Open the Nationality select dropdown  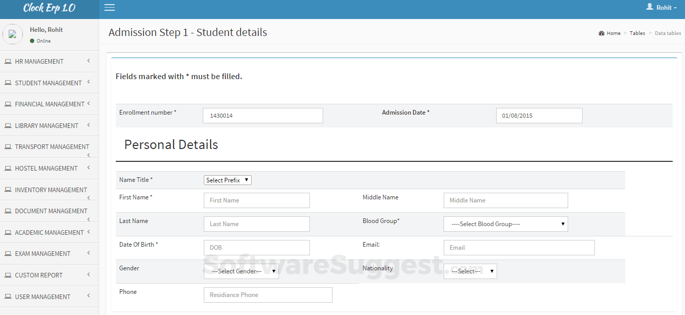coord(470,271)
